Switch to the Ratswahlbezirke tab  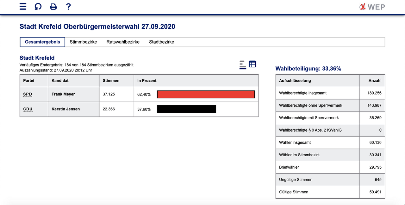pos(123,42)
